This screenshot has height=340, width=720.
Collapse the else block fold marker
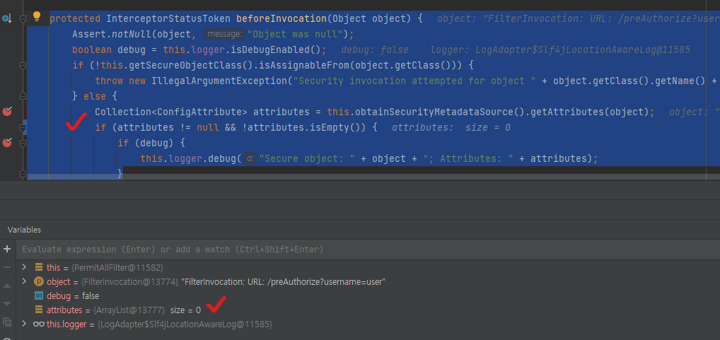click(x=23, y=96)
